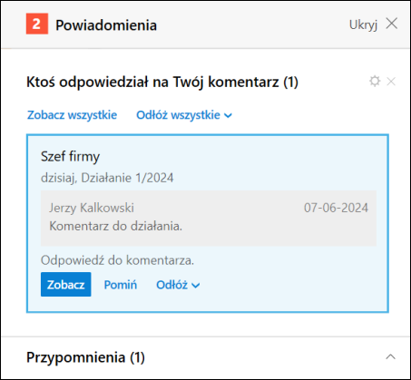Click the Odpowiedź do komentarza reply text
The image size is (411, 380).
tap(117, 260)
